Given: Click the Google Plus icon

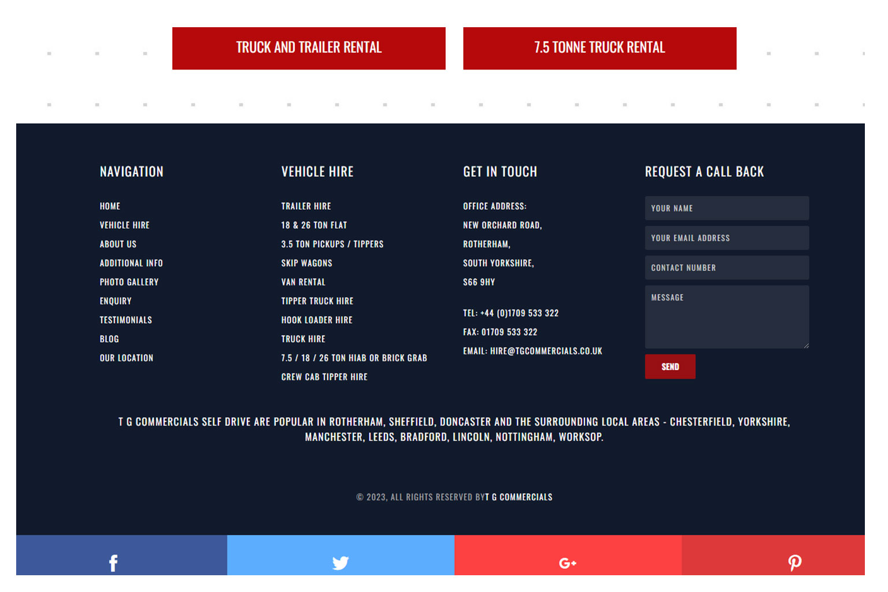Looking at the screenshot, I should tap(568, 562).
